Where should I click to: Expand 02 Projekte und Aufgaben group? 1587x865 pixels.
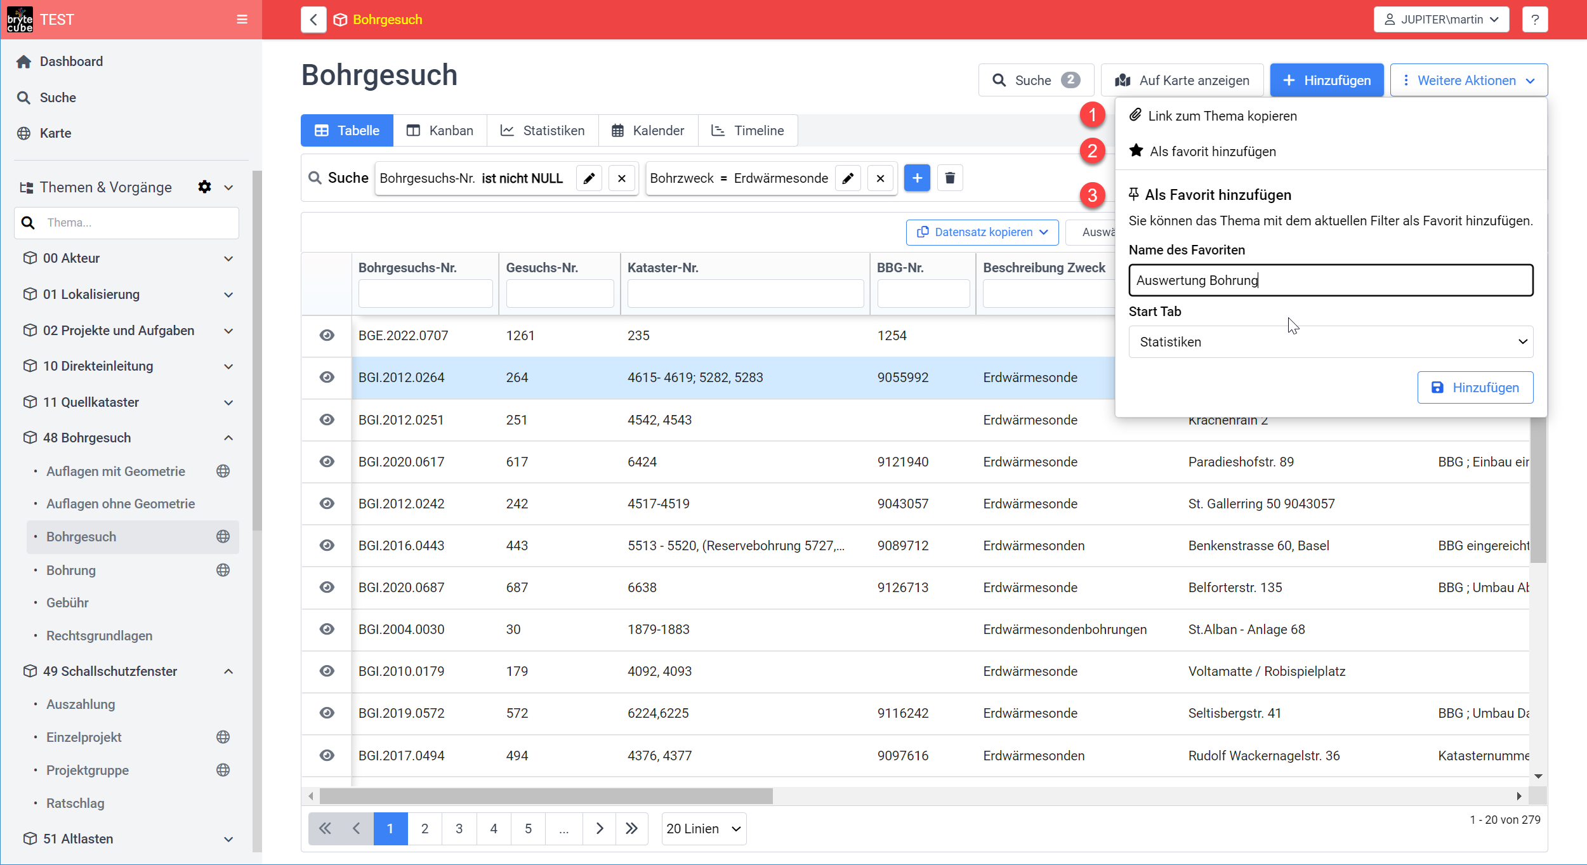tap(228, 331)
